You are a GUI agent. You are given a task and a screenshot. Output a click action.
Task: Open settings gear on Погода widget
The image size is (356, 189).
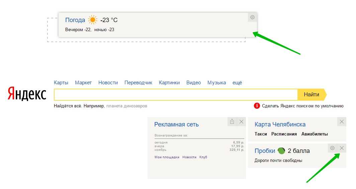pyautogui.click(x=252, y=17)
